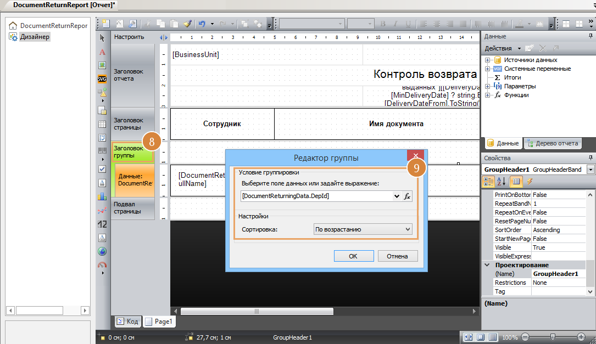Screen dimensions: 596x344
Task: Toggle categorized view in properties panel
Action: click(x=488, y=182)
